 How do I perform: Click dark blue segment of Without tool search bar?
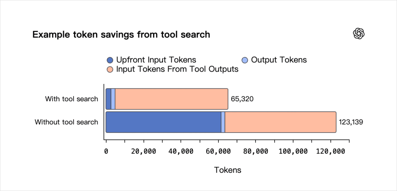[163, 122]
